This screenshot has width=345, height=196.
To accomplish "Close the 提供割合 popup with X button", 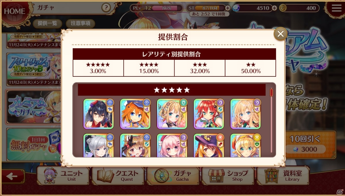I will coord(280,34).
